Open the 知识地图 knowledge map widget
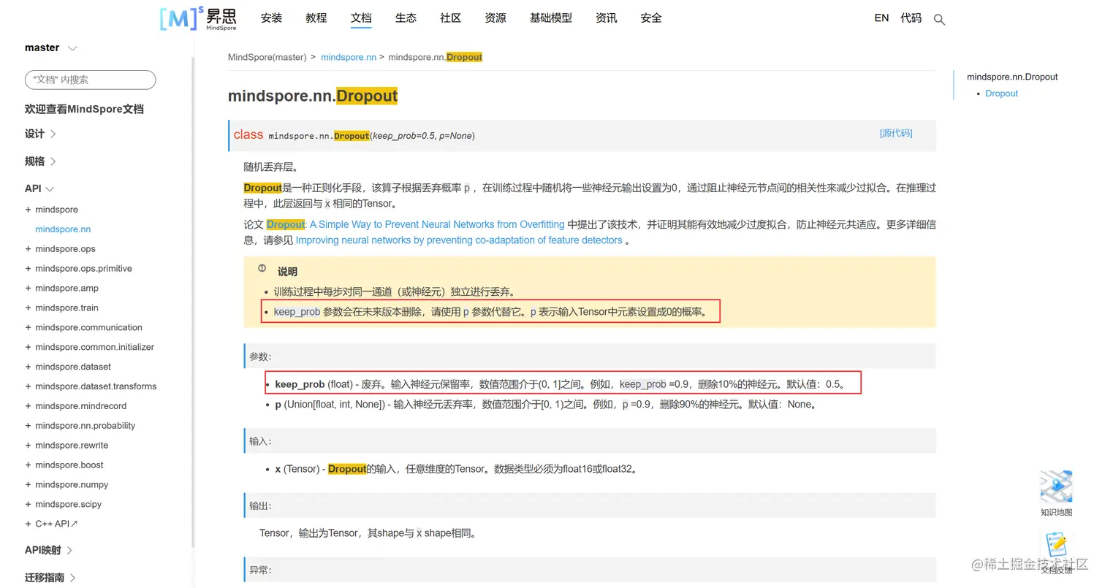The image size is (1105, 588). point(1057,494)
